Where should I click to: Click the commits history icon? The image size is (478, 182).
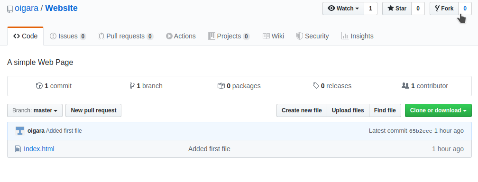tap(39, 86)
